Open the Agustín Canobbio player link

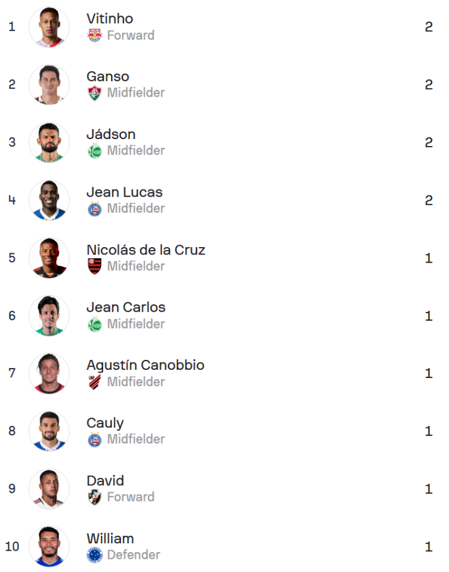click(145, 365)
